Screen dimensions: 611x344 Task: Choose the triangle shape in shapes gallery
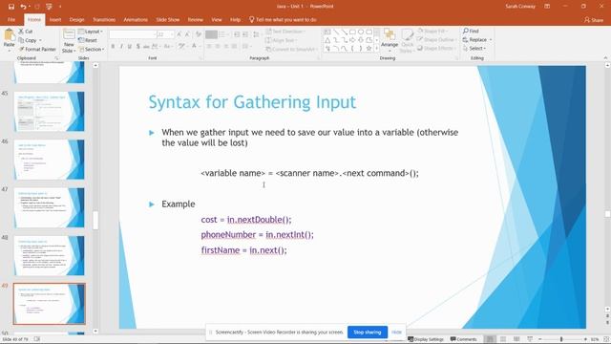327,40
